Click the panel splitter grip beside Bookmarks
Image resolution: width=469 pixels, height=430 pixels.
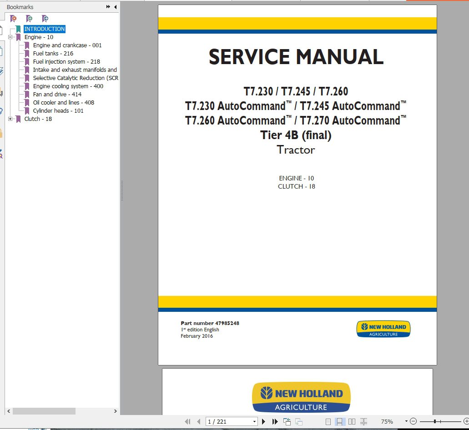point(122,190)
